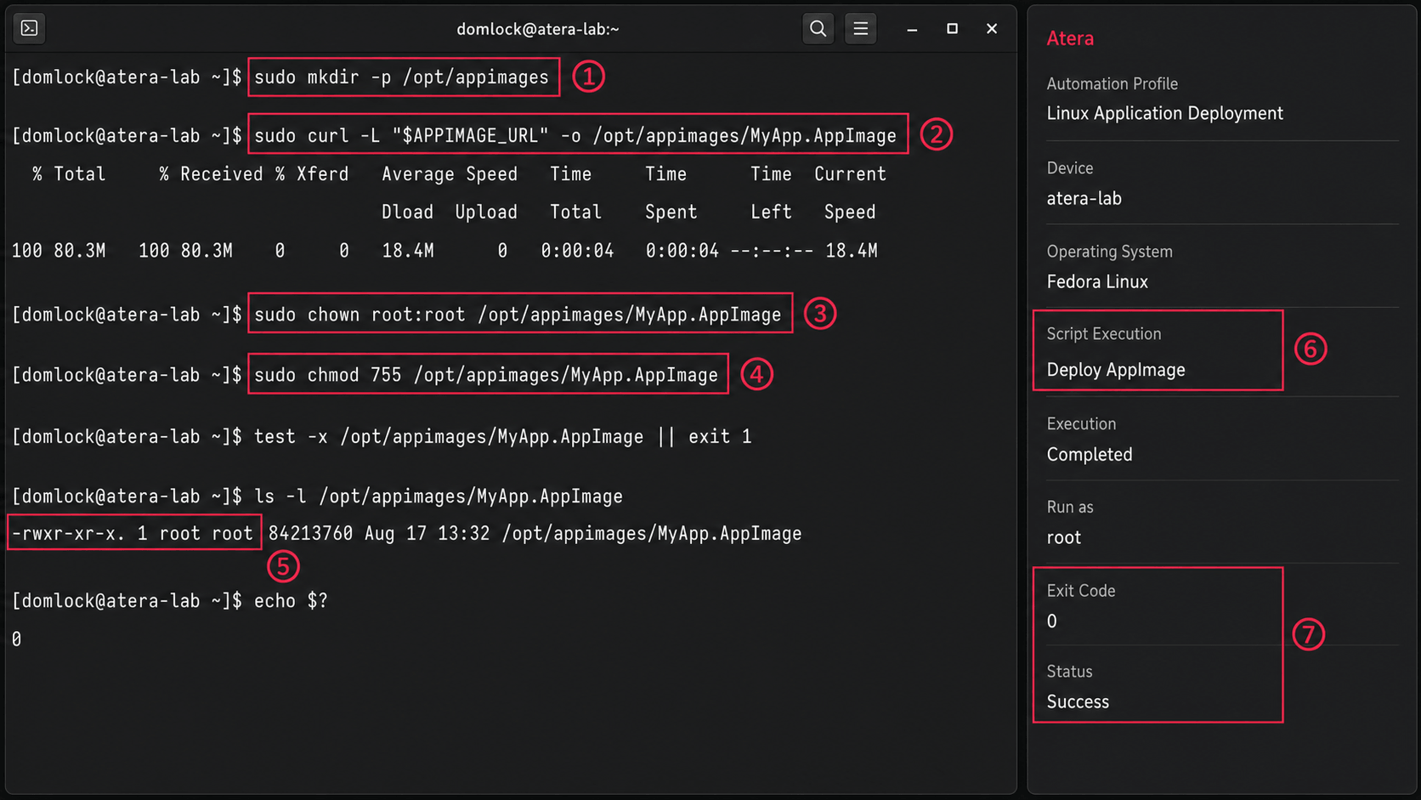This screenshot has width=1421, height=800.
Task: Click the Deploy AppImage script name
Action: pyautogui.click(x=1116, y=370)
